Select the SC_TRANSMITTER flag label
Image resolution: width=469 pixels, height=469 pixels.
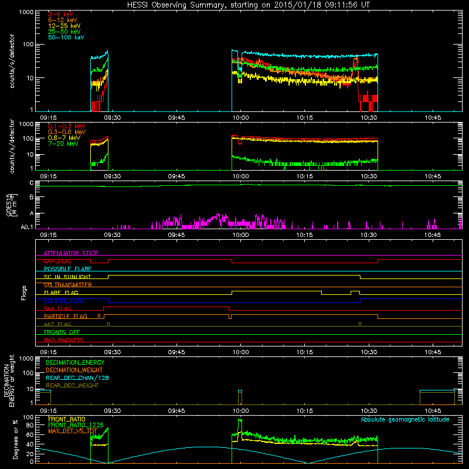tap(67, 285)
